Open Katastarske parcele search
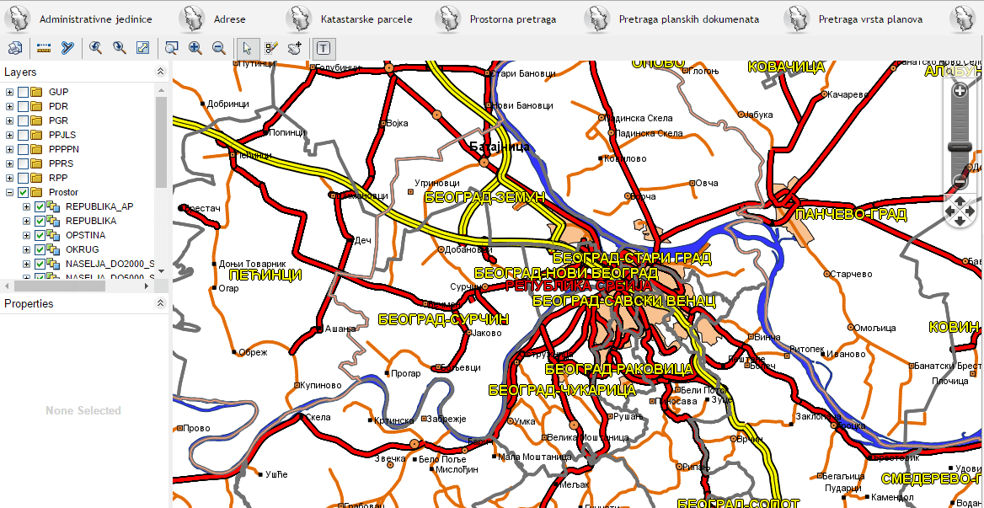 (361, 19)
